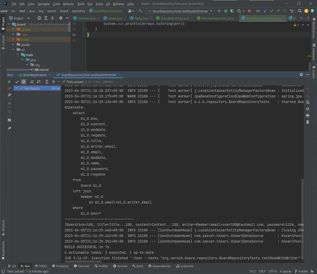This screenshot has height=274, width=317.
Task: Open Project view mode dropdown
Action: [x=19, y=18]
